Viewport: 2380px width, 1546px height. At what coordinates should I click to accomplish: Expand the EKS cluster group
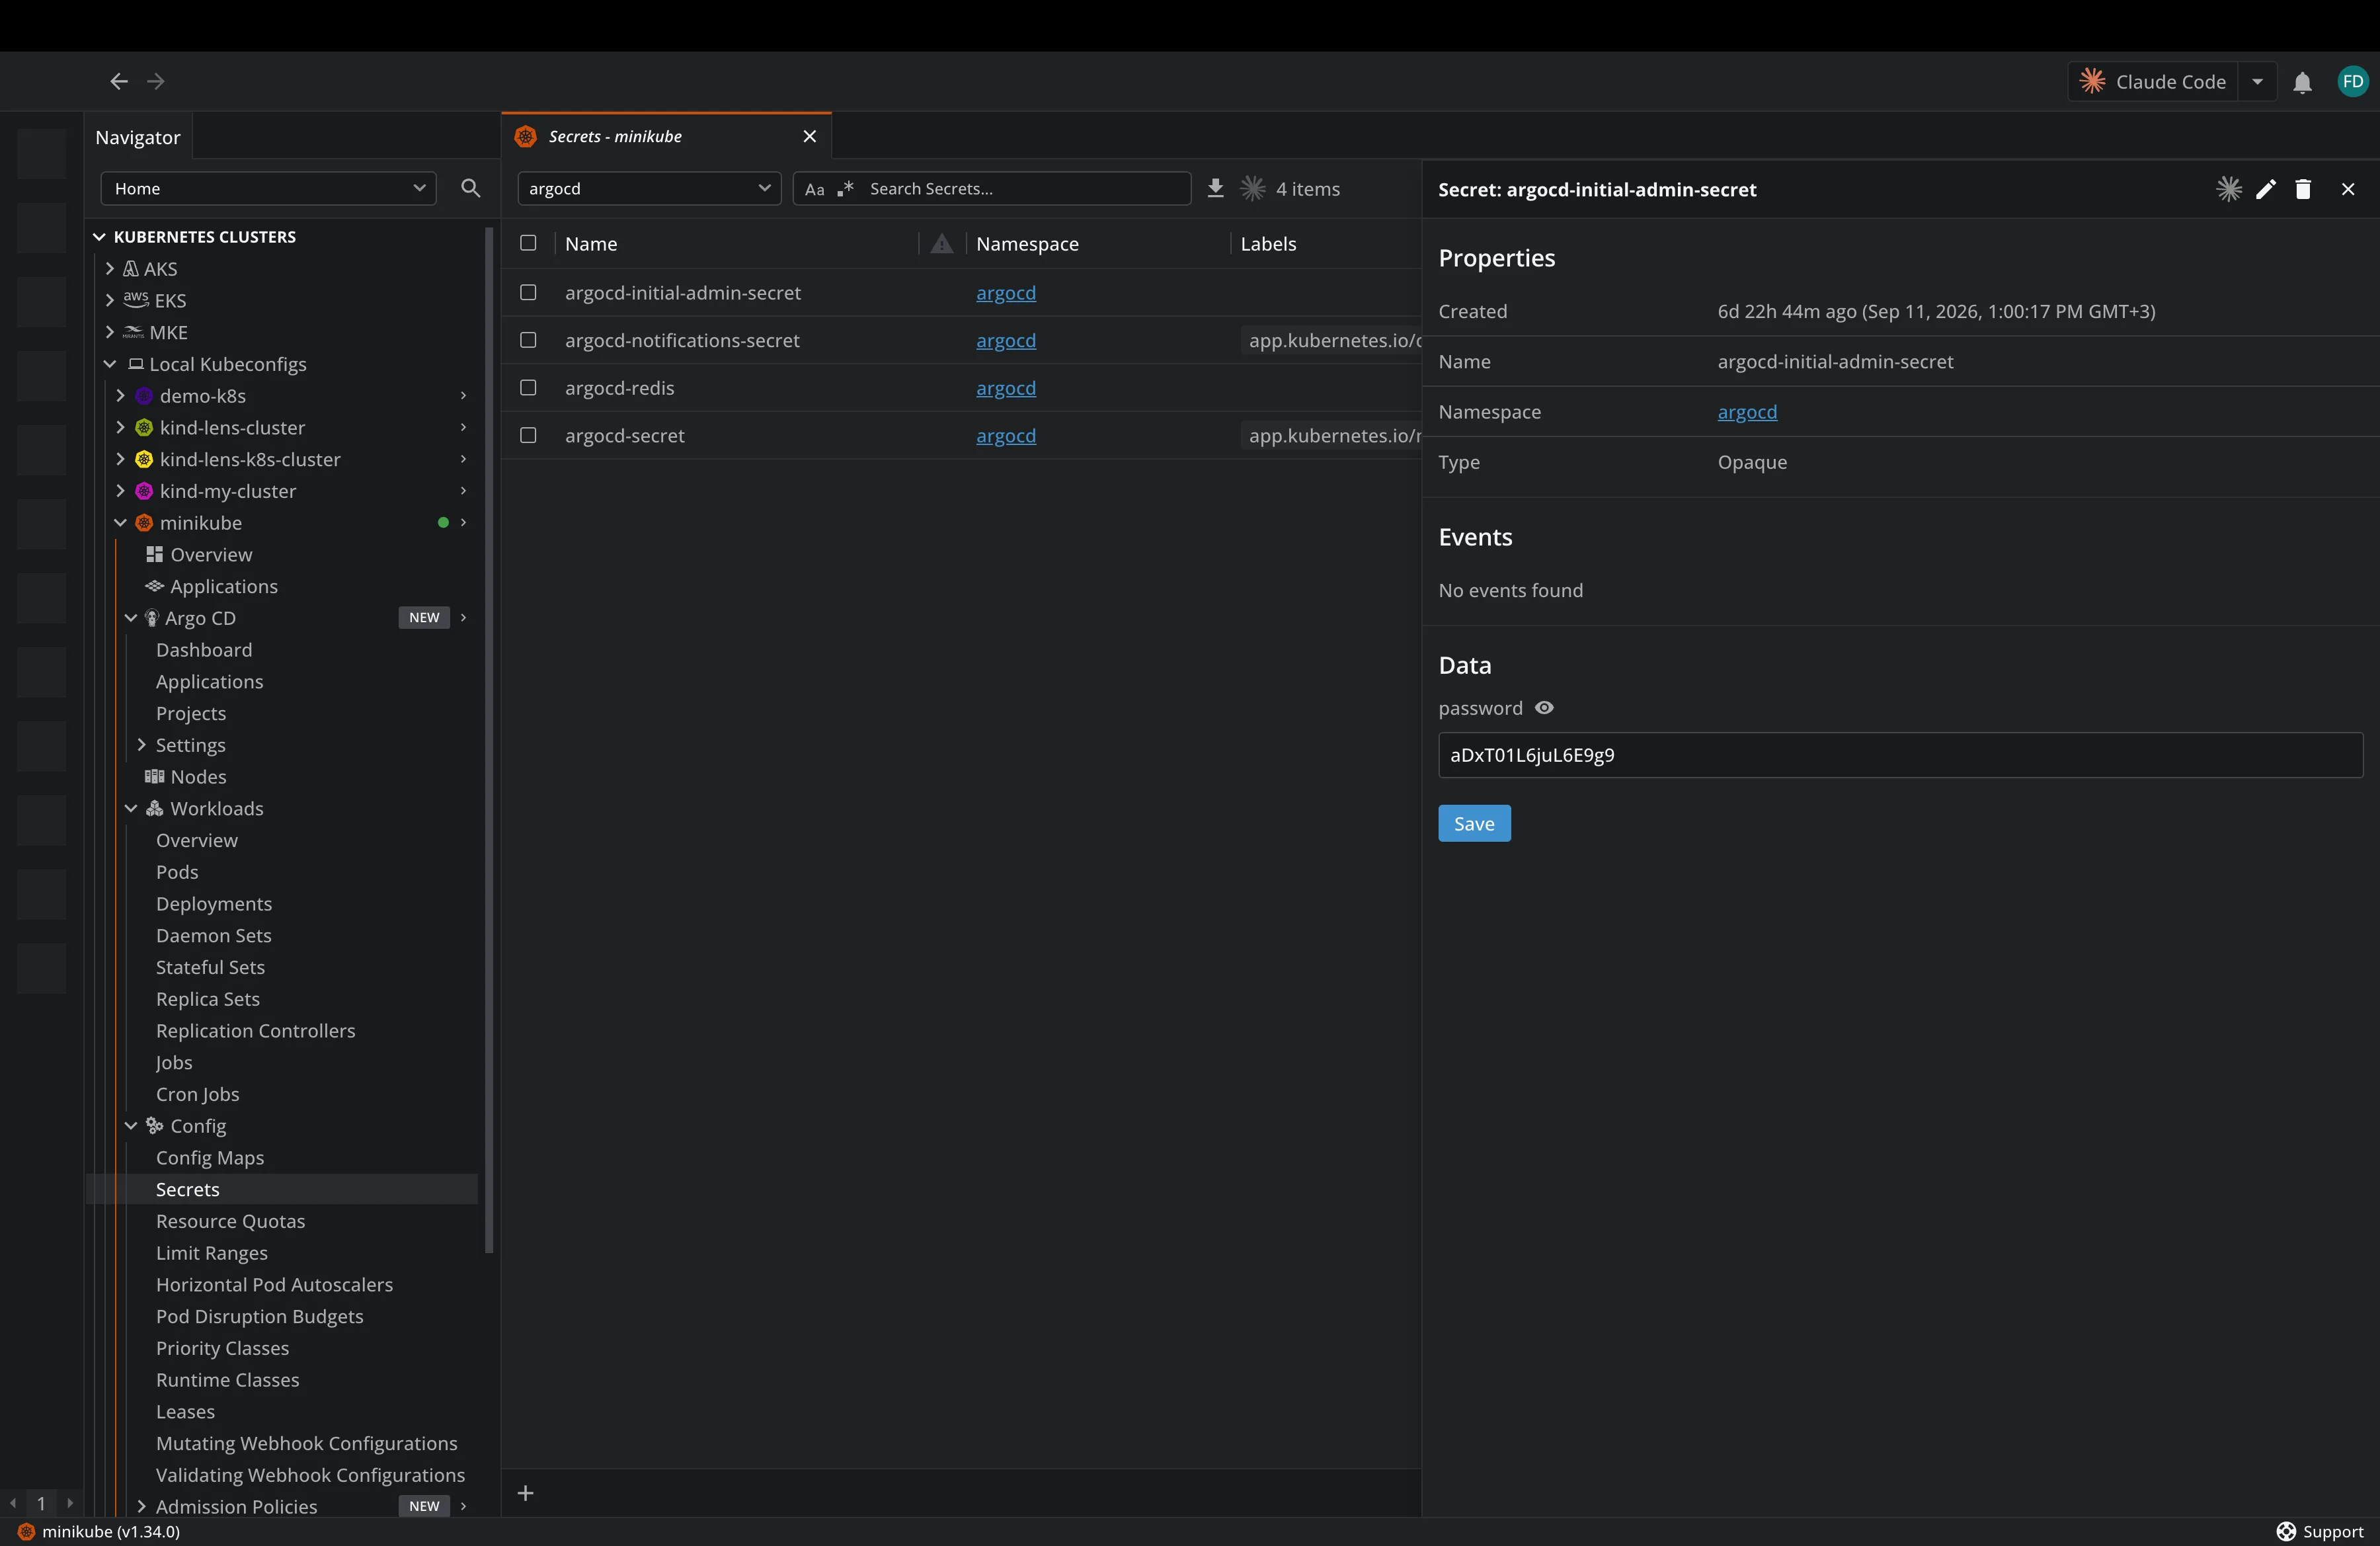point(110,300)
